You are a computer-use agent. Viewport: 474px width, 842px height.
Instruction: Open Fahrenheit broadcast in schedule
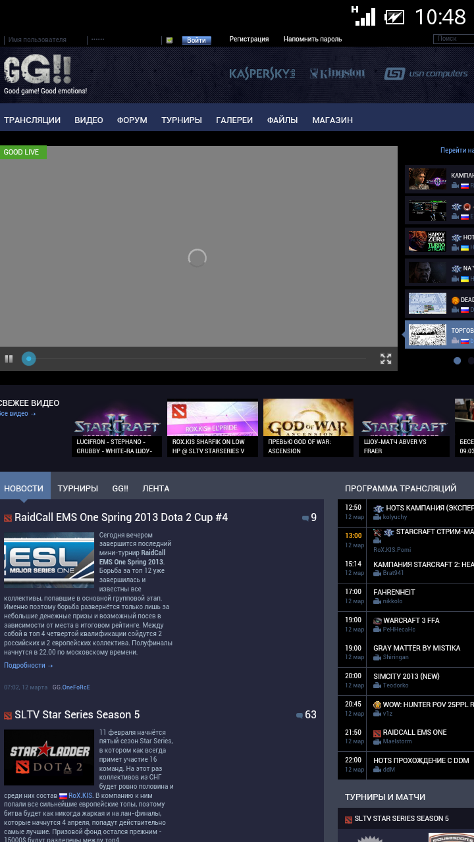394,592
